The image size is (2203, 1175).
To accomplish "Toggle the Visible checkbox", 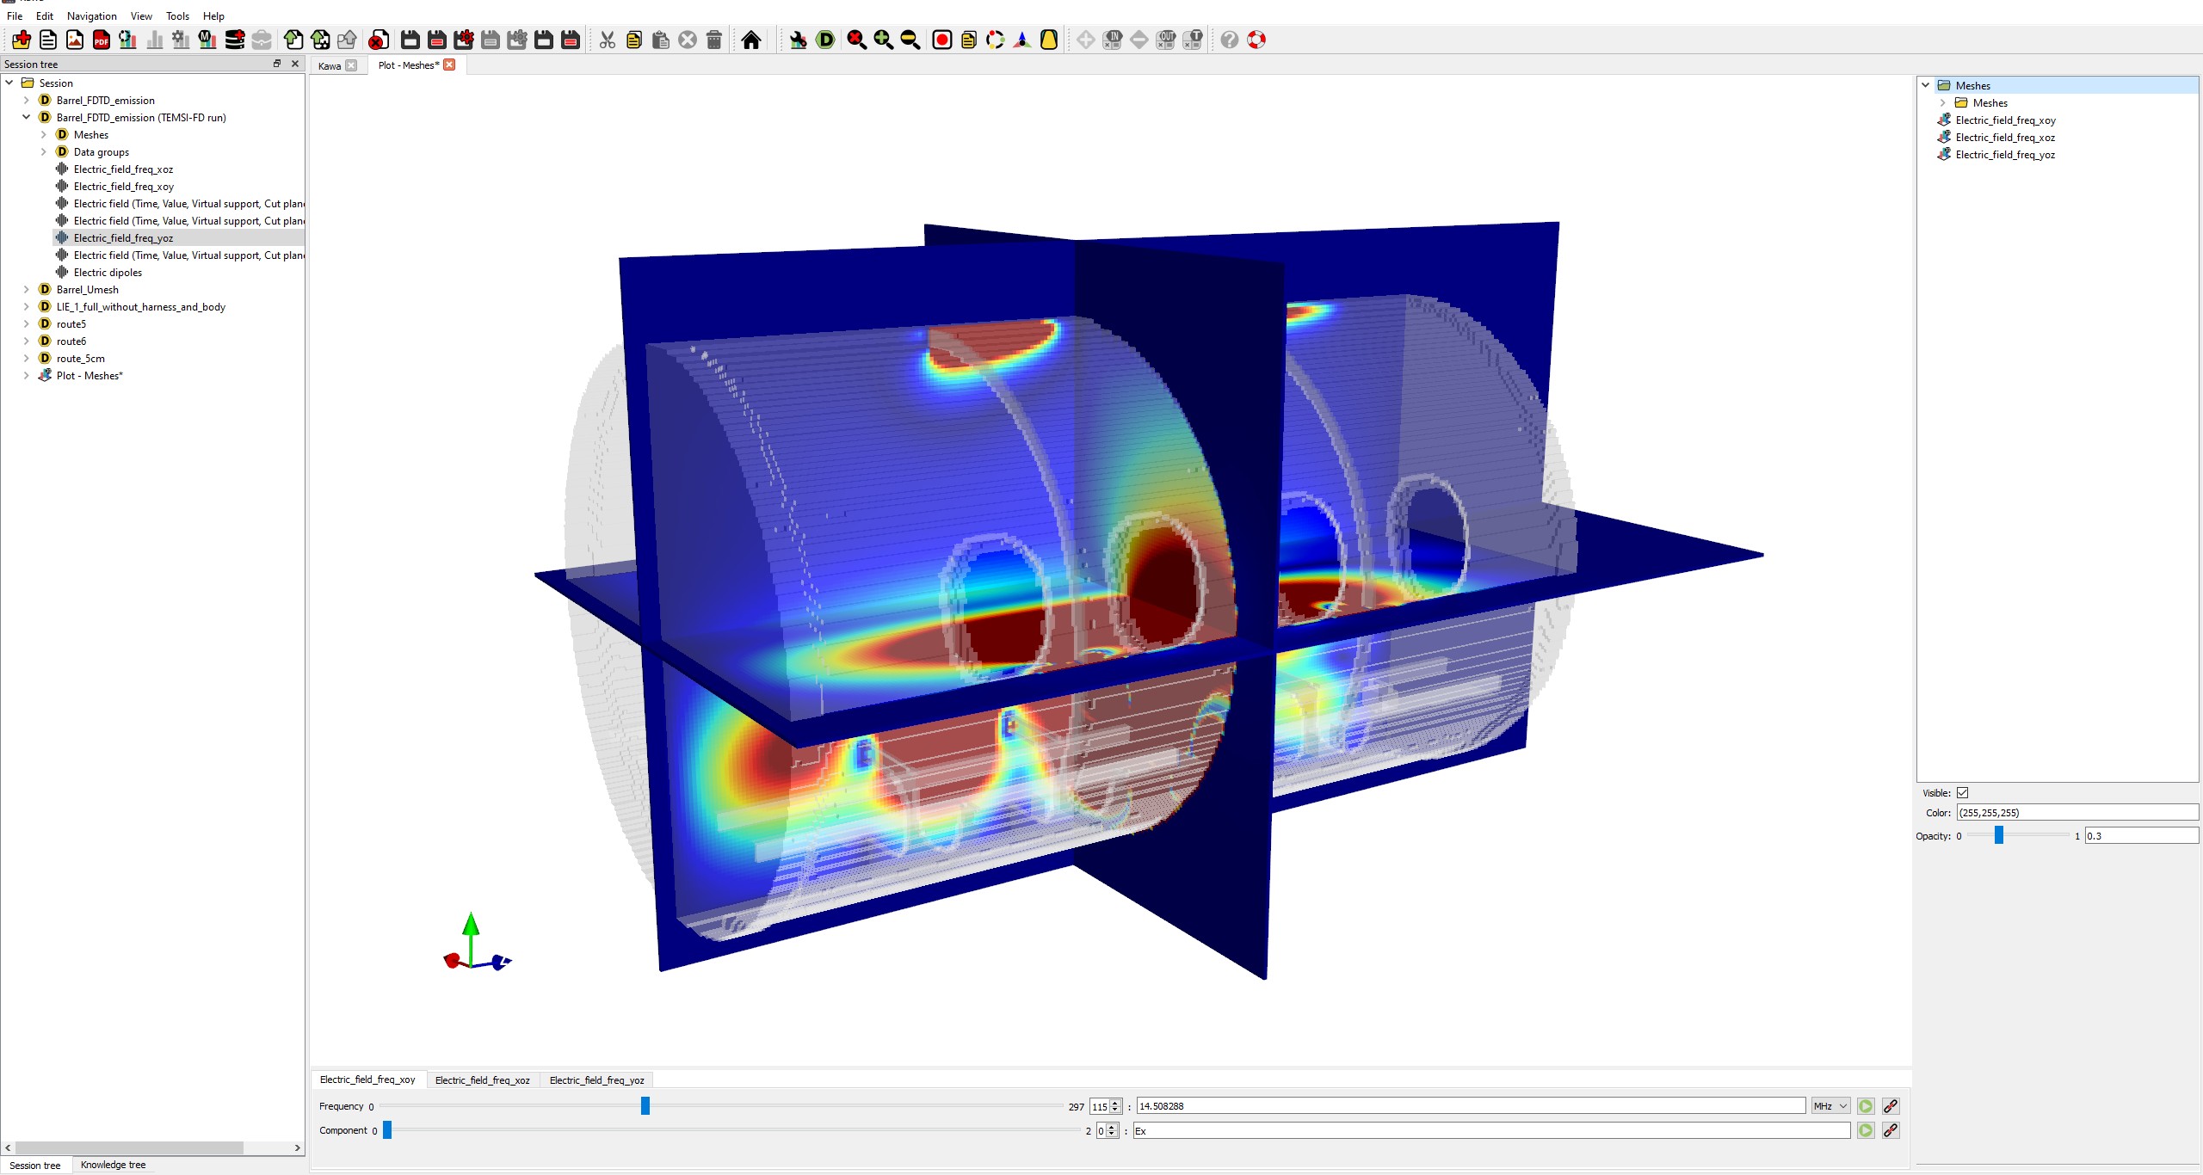I will (1963, 793).
